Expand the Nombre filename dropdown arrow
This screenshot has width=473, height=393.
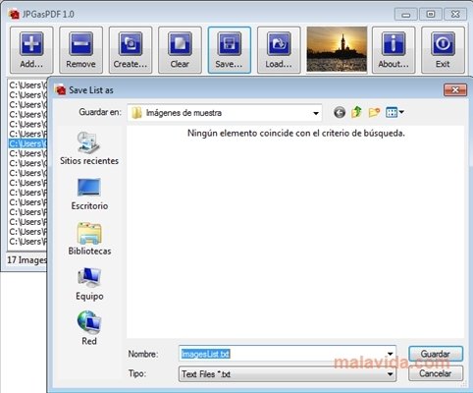tap(390, 354)
